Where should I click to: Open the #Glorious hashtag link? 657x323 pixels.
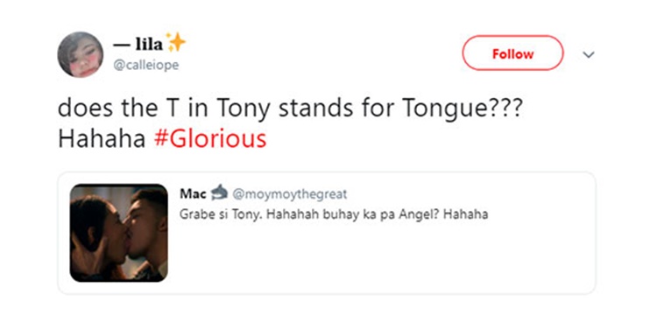coord(210,139)
